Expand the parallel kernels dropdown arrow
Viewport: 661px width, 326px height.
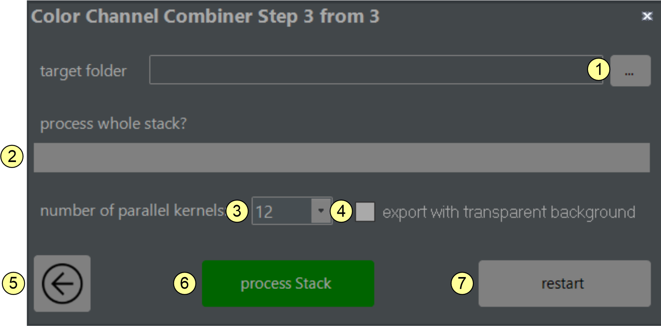pyautogui.click(x=321, y=211)
